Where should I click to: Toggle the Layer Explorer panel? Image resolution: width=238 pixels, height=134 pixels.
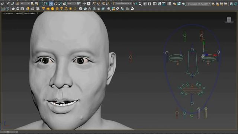click(149, 4)
